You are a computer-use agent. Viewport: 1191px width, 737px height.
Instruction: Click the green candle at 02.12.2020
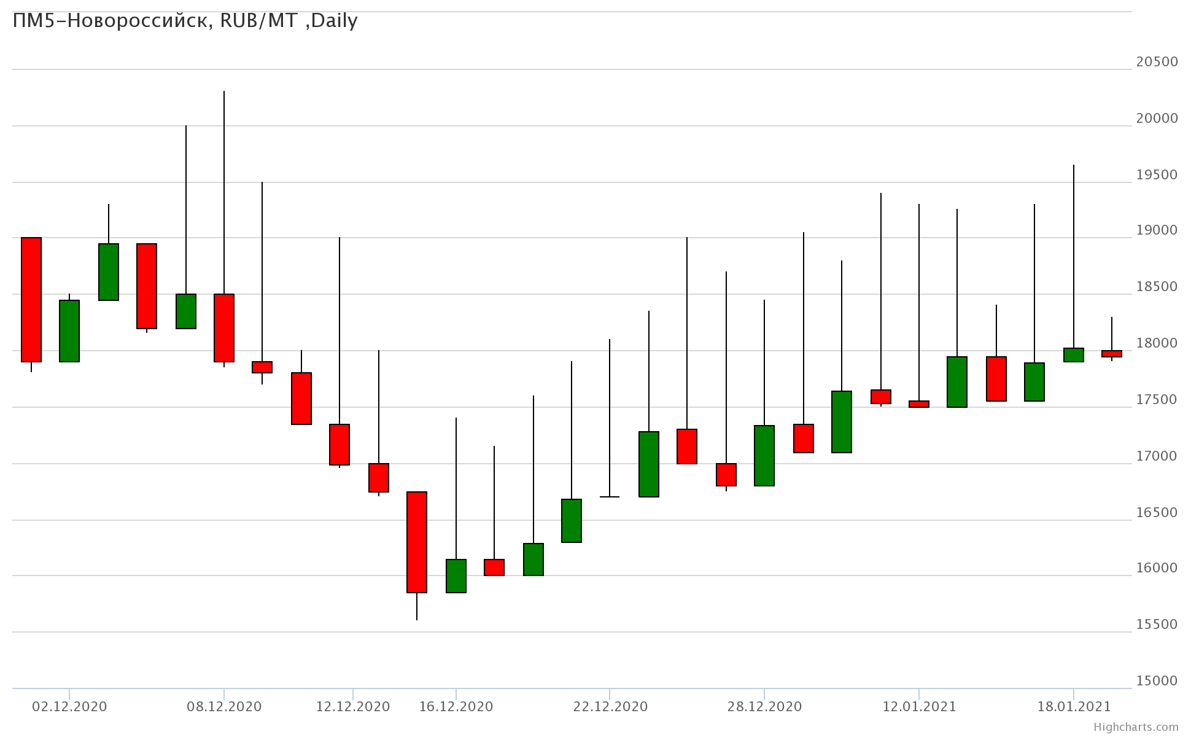click(69, 331)
